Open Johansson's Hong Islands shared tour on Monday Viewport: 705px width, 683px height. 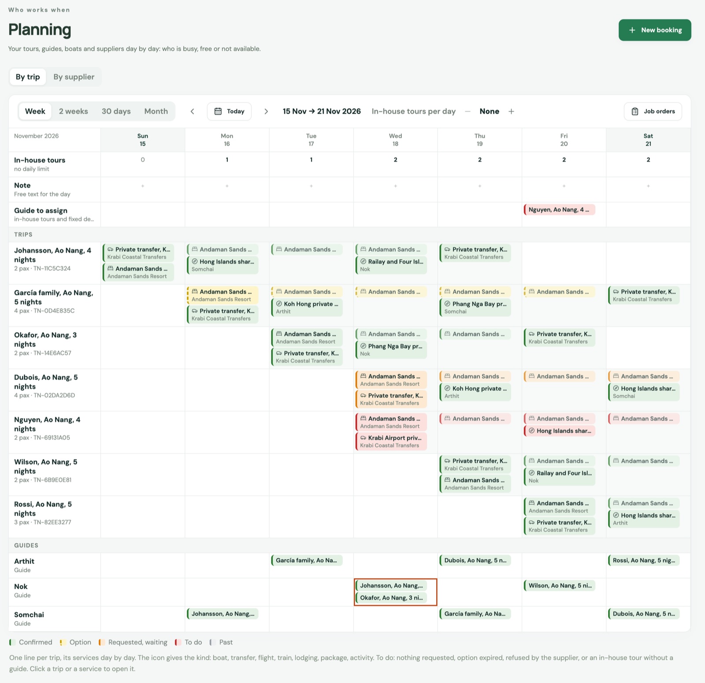click(x=223, y=265)
